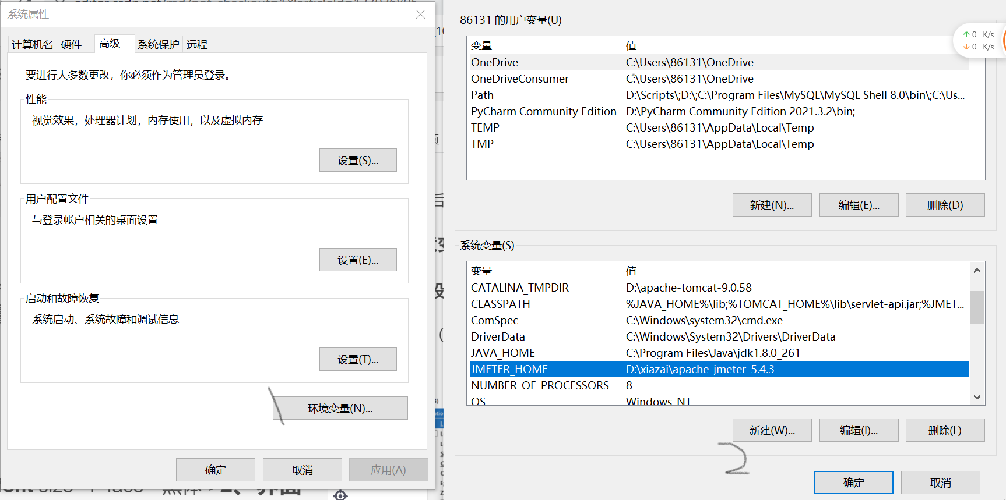Screen dimensions: 1006x500
Task: Select JMETER_HOME system variable row
Action: [719, 369]
